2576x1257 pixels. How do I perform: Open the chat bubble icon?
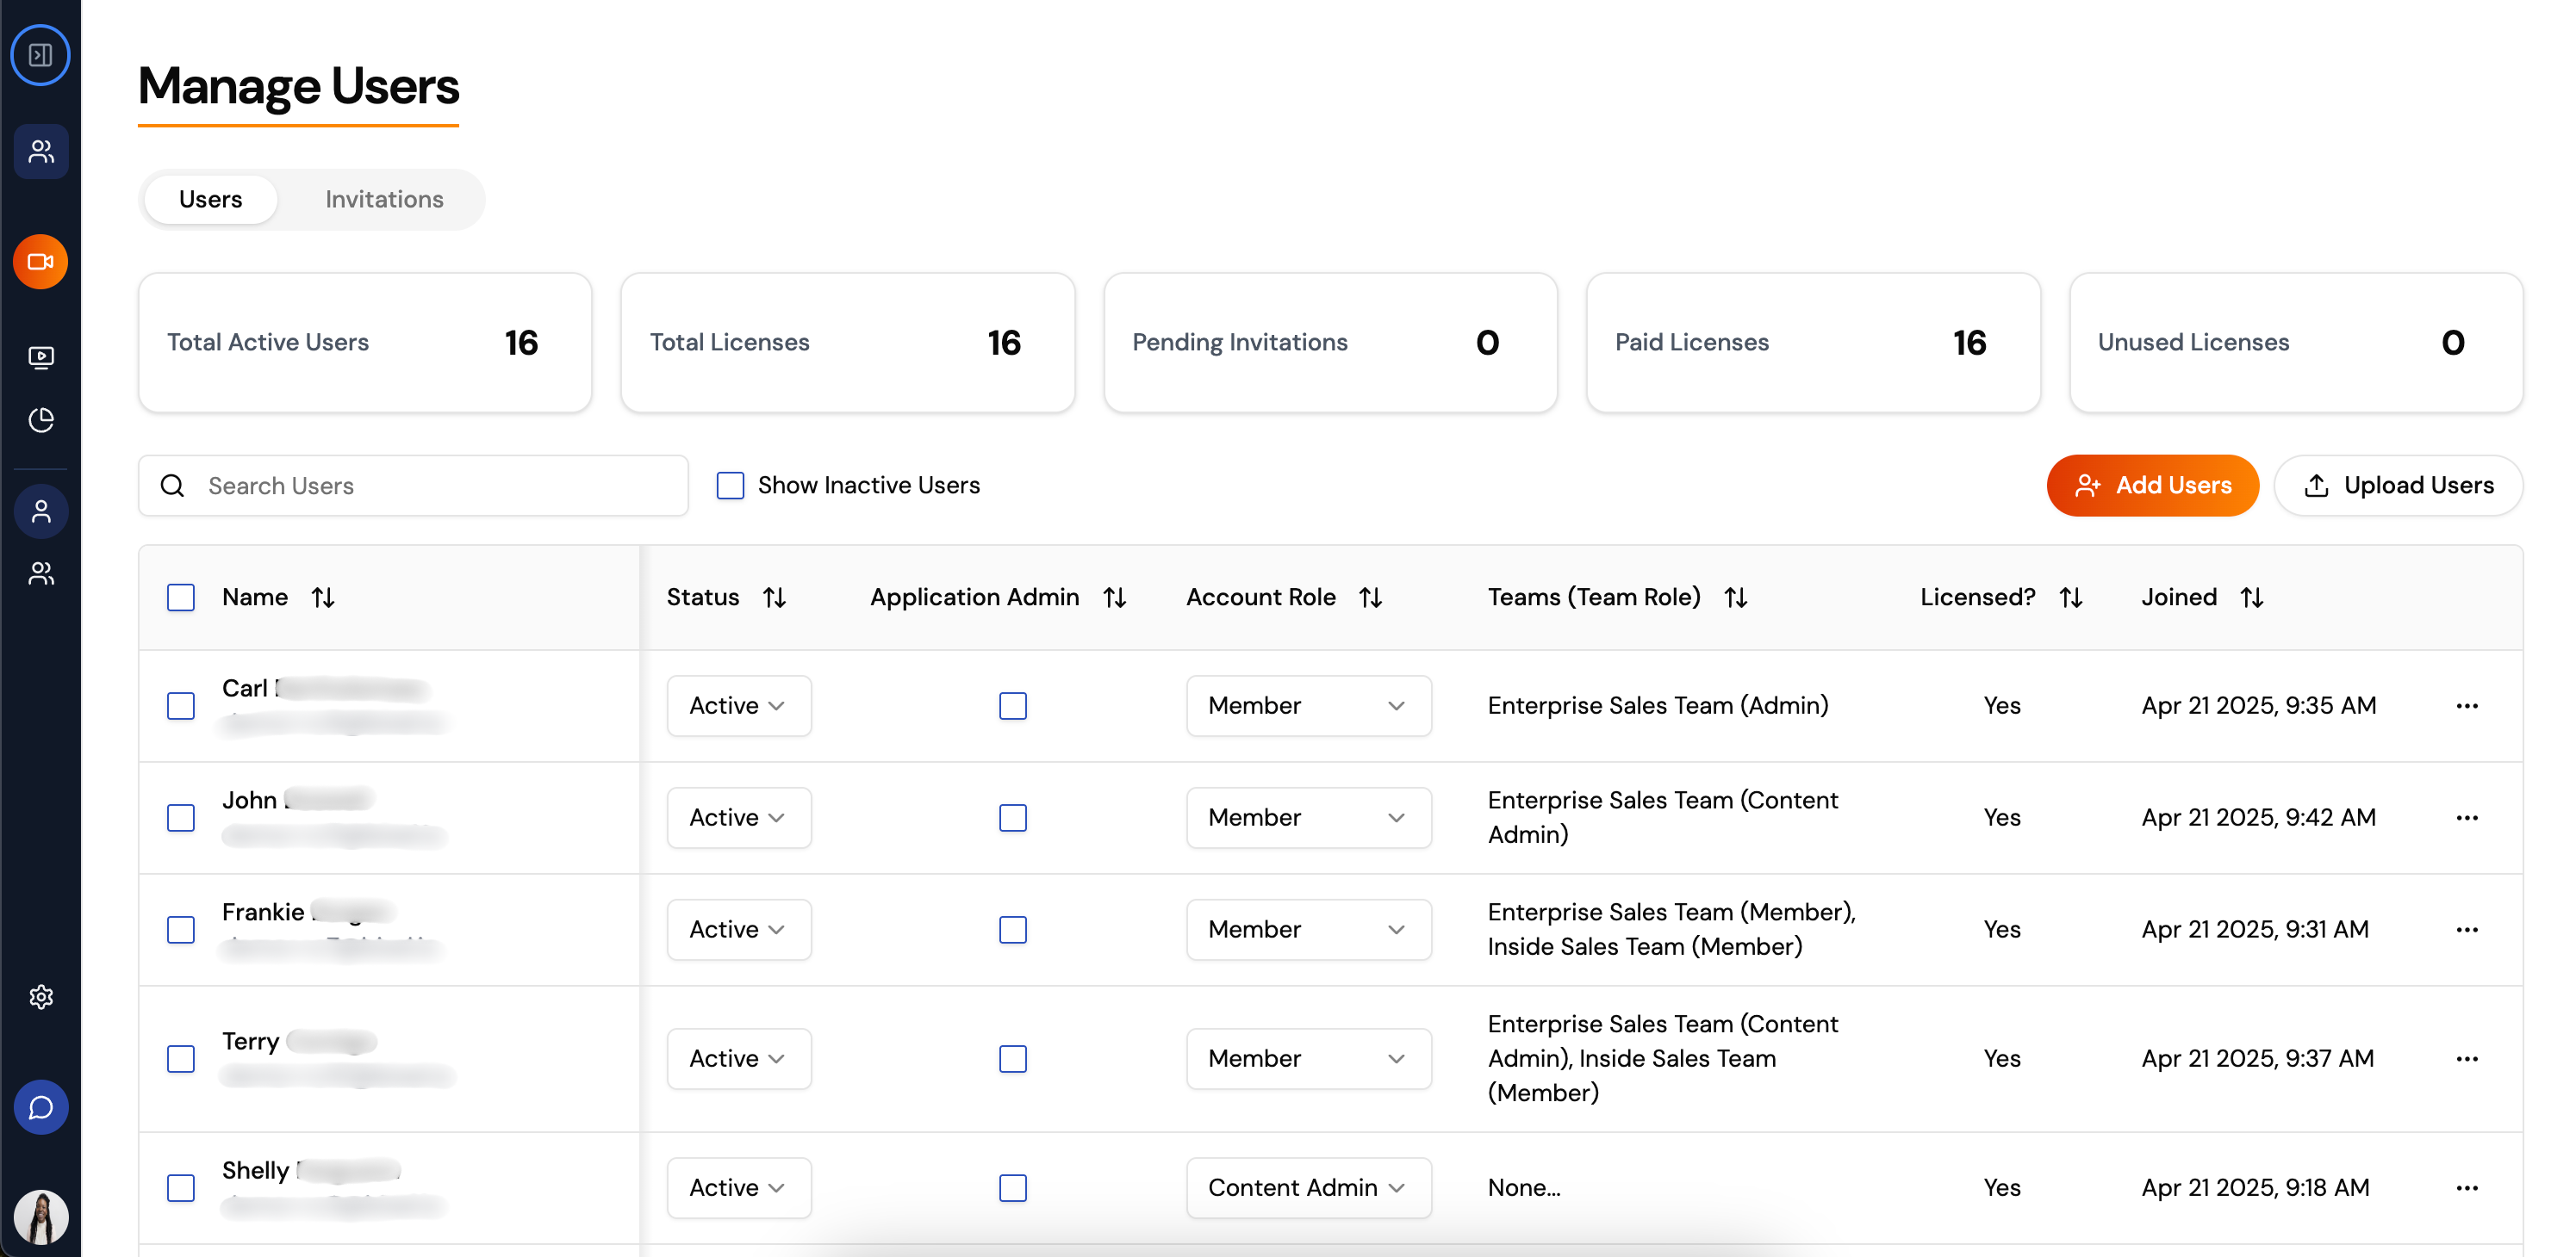[40, 1107]
